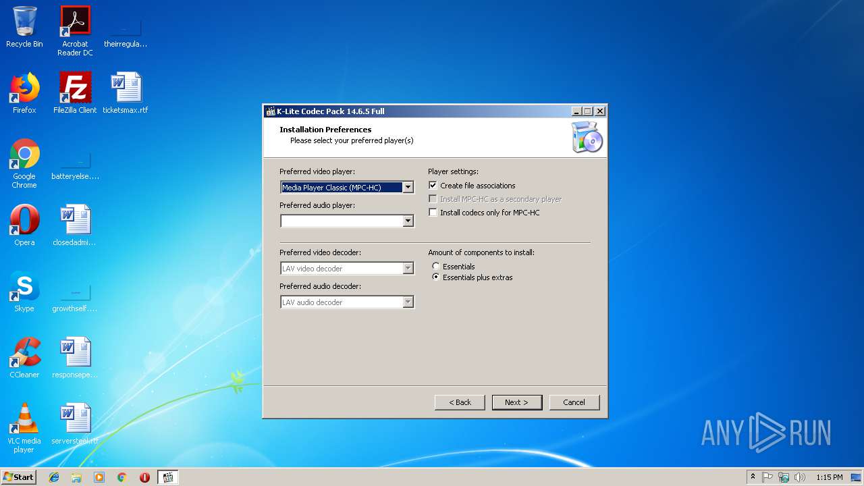Image resolution: width=864 pixels, height=486 pixels.
Task: Click the clock showing 1:15 PM
Action: [x=829, y=477]
